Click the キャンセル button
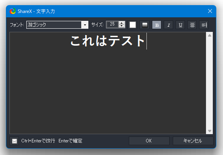 [193, 141]
